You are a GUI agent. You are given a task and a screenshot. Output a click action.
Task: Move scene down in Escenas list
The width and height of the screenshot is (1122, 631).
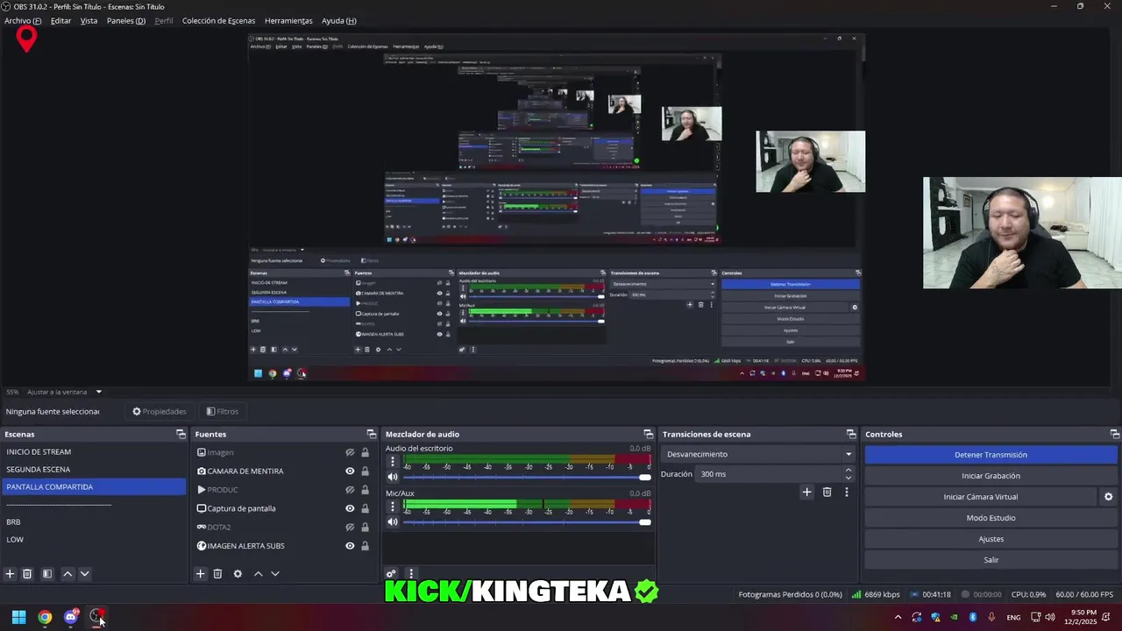point(84,574)
